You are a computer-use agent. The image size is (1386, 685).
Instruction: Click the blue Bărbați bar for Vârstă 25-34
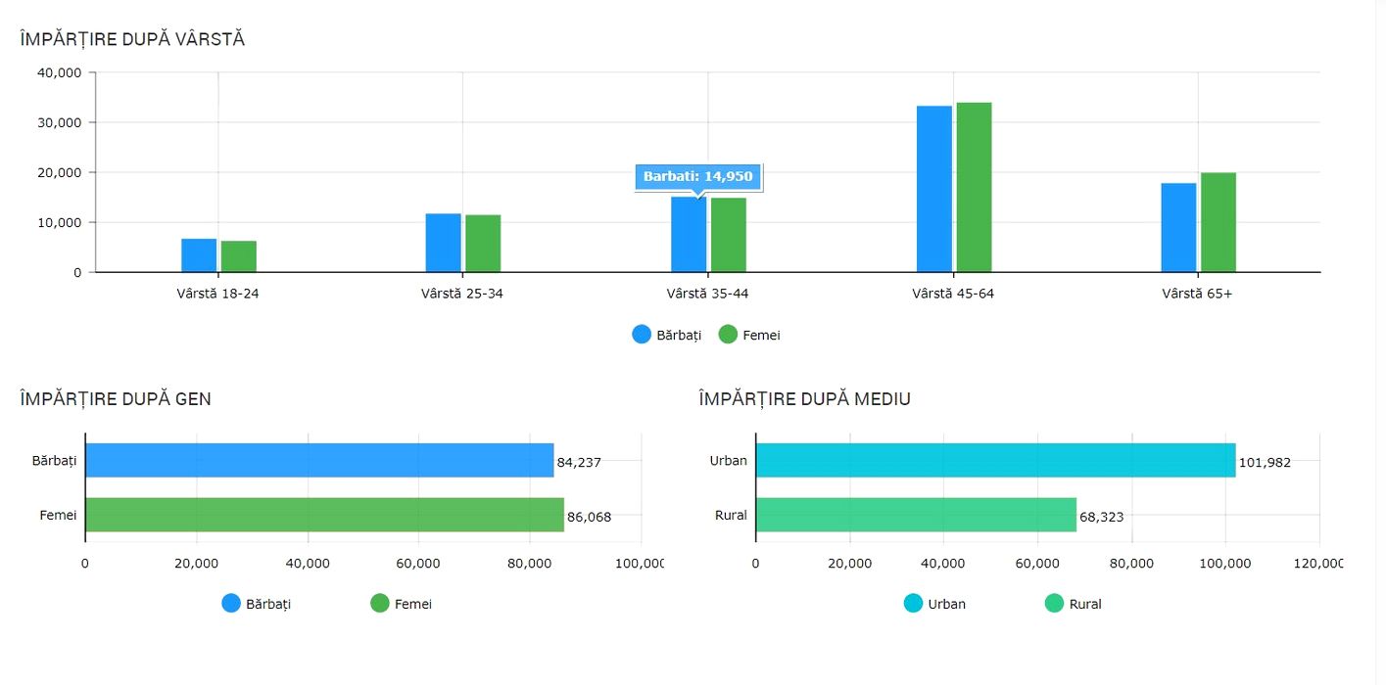(444, 243)
